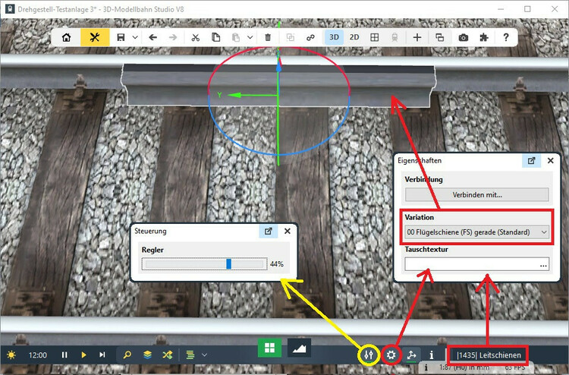Switch to split grid view
The image size is (569, 375).
[375, 37]
